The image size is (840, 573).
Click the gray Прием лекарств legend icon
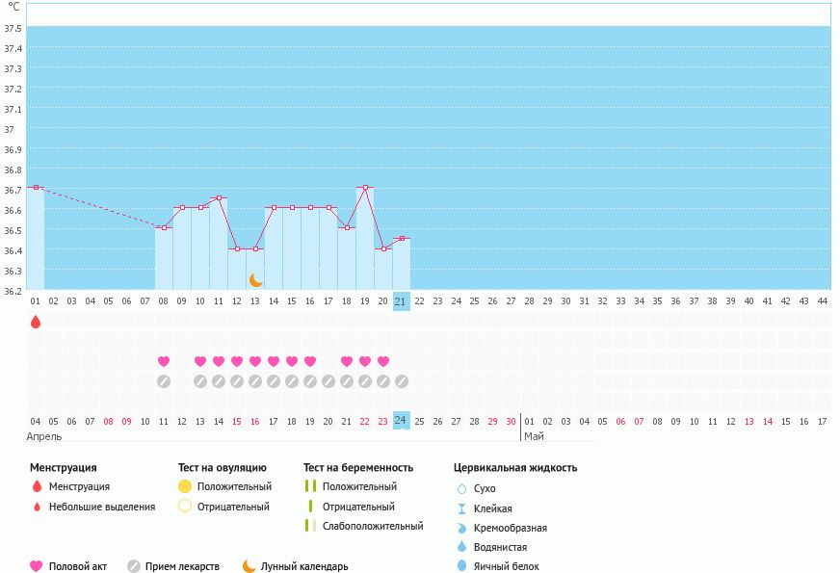point(134,566)
